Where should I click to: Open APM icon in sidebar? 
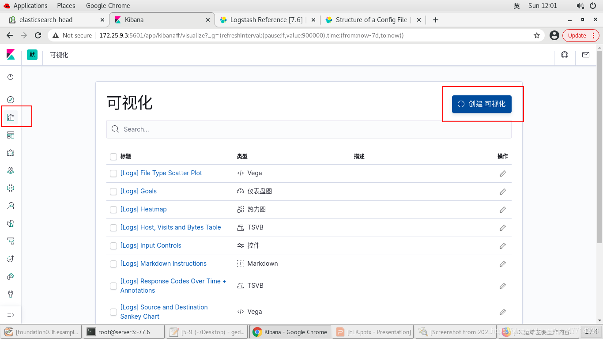tap(11, 241)
